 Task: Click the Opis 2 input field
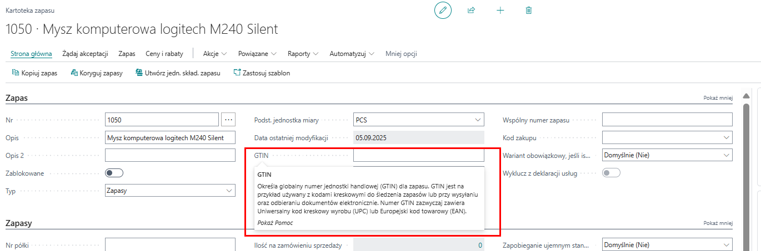(170, 155)
